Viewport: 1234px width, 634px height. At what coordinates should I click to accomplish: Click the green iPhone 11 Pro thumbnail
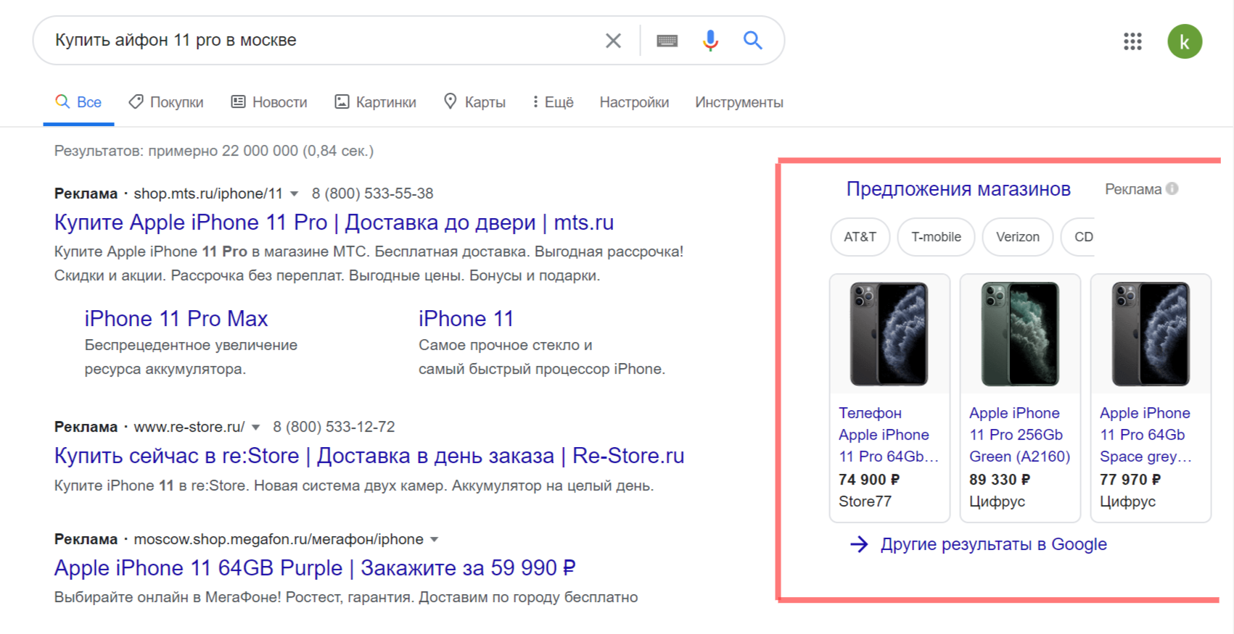tap(1020, 333)
